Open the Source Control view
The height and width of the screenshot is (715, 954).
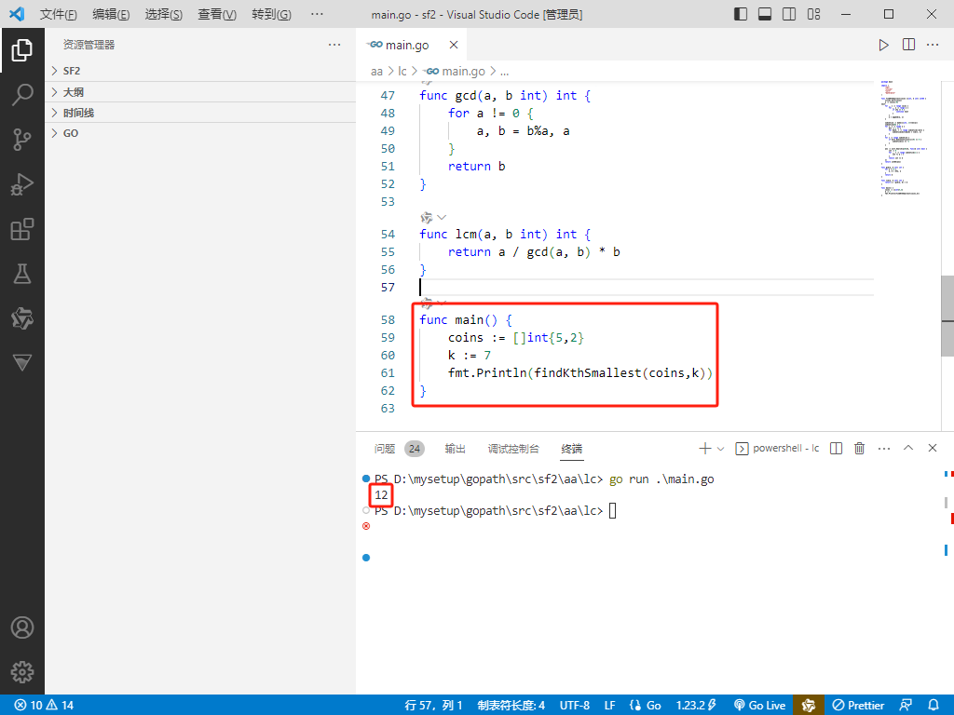(x=22, y=140)
